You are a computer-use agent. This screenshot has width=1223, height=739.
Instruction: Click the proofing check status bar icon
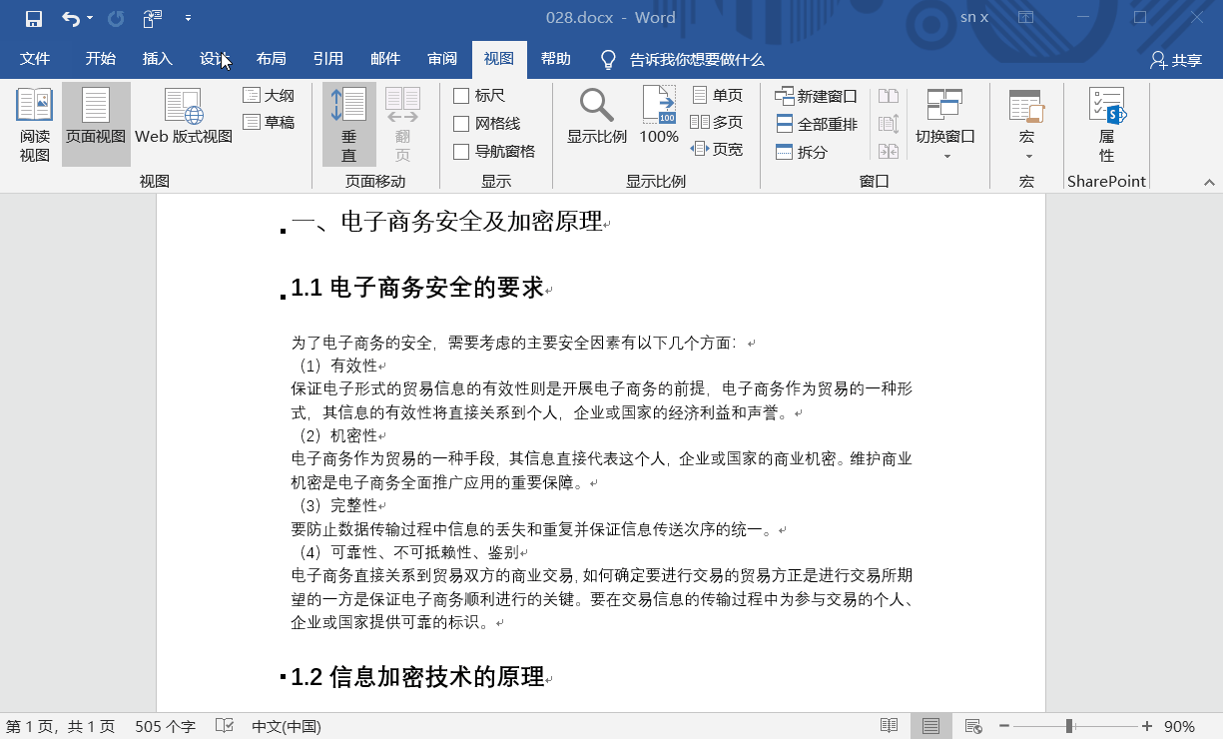[x=225, y=726]
